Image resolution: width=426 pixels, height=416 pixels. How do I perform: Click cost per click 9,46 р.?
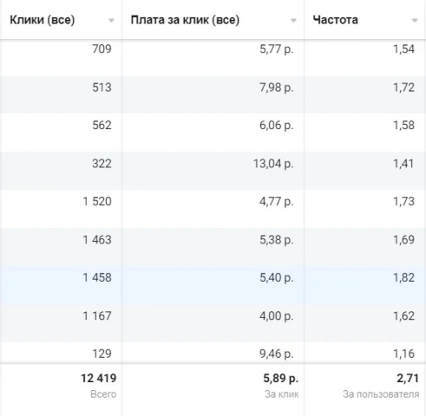277,354
